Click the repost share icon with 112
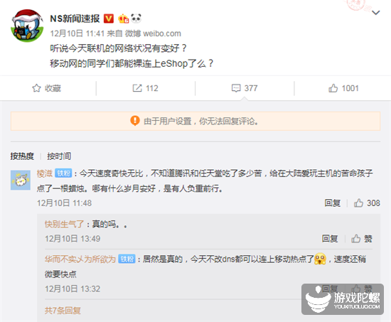Screen dimensions: 391x322 point(137,88)
